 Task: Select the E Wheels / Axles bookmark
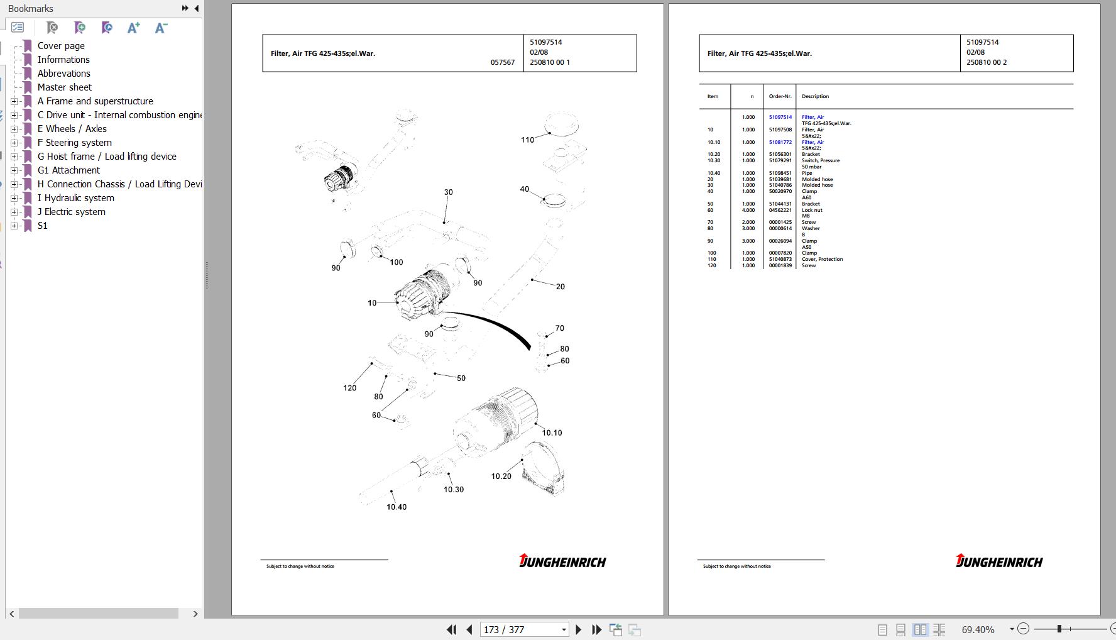click(72, 129)
